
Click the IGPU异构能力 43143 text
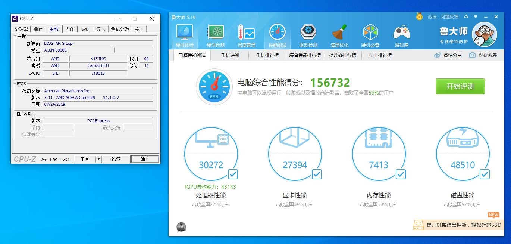[210, 187]
